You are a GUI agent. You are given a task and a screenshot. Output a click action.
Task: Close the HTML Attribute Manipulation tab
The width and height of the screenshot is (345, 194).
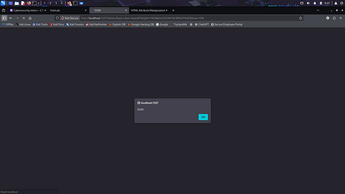pyautogui.click(x=167, y=10)
